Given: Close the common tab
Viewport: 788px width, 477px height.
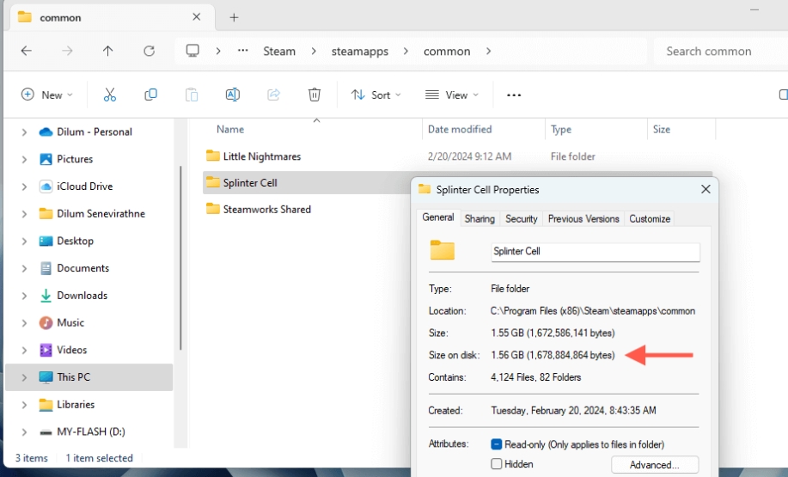Looking at the screenshot, I should 197,17.
